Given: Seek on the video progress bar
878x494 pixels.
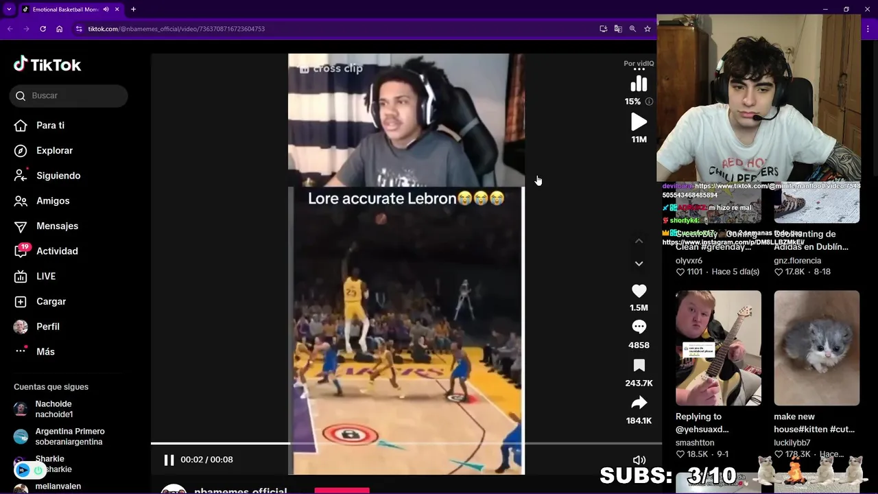Looking at the screenshot, I should (x=406, y=443).
